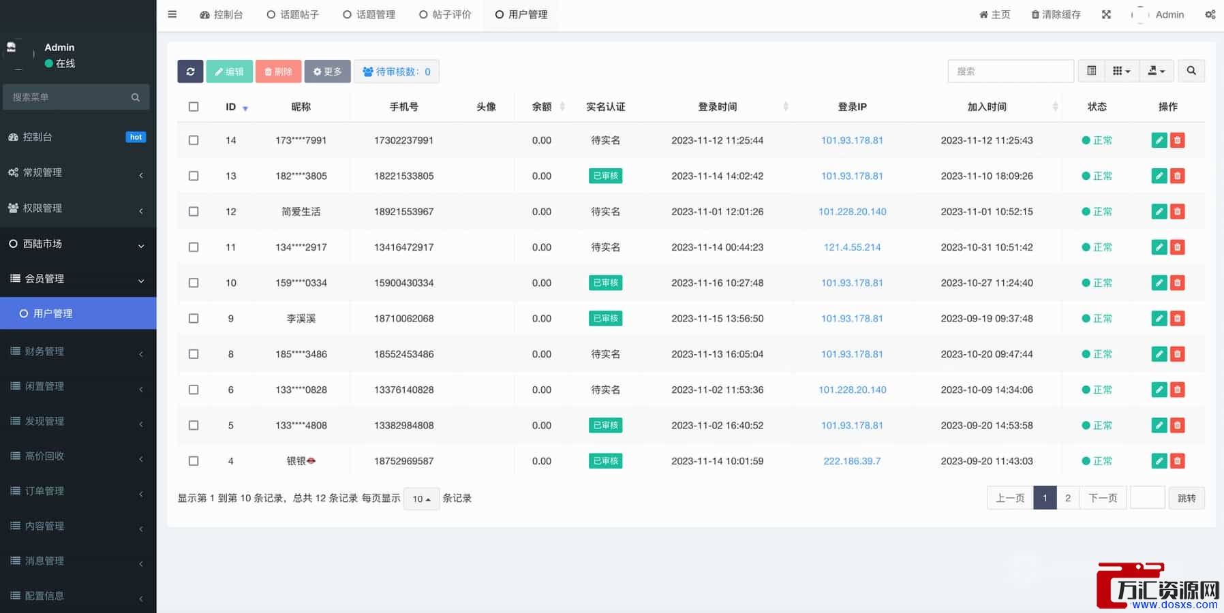This screenshot has height=613, width=1224.
Task: Delete the user with ID 10
Action: [x=1177, y=283]
